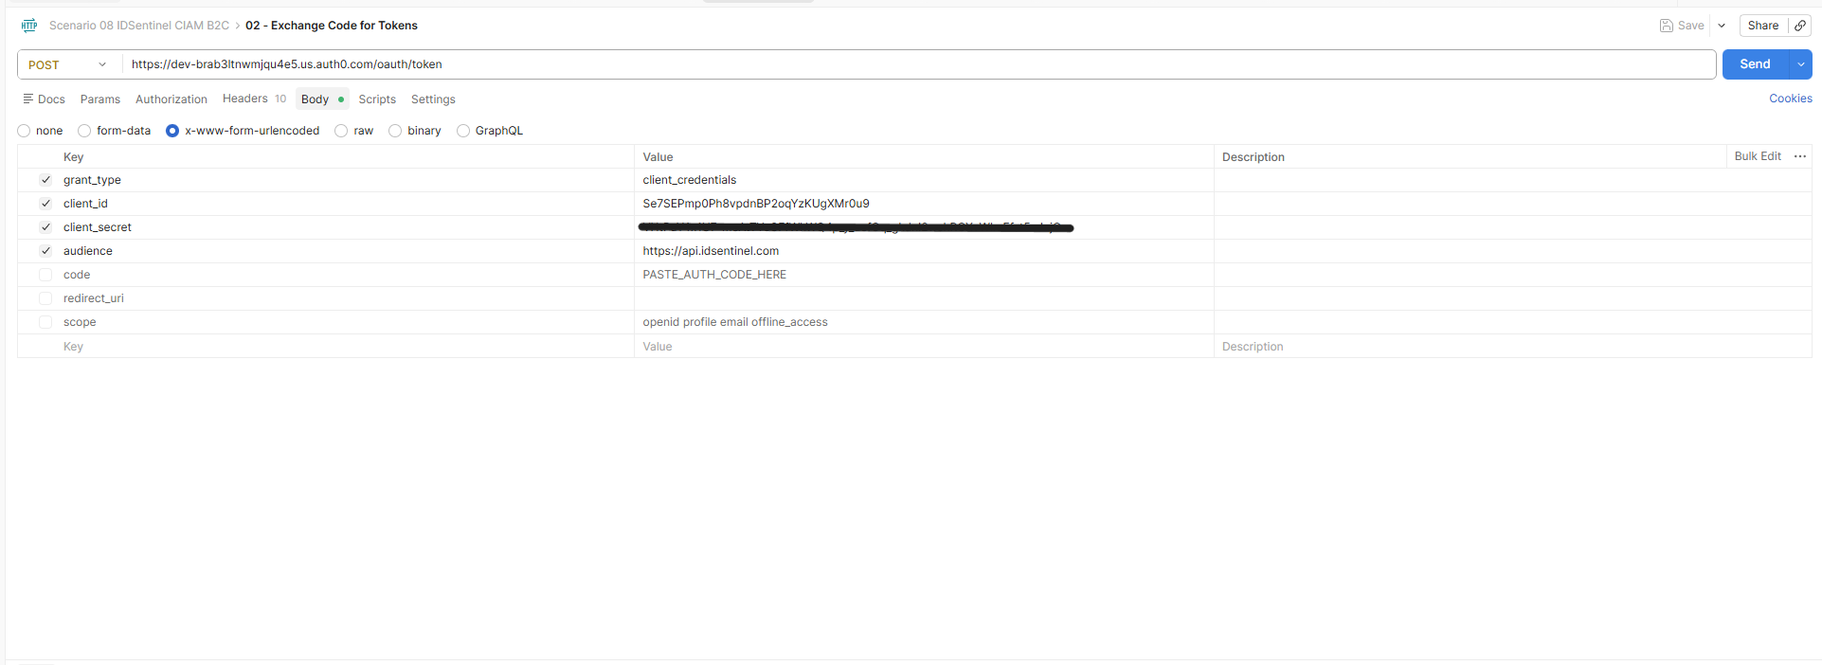Click the grant_type key cell
The image size is (1822, 665).
[x=347, y=180]
